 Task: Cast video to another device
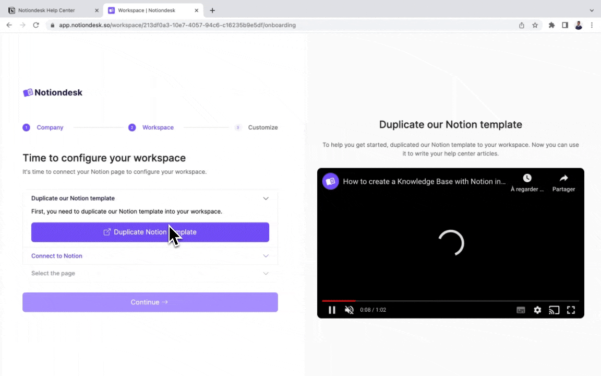(x=554, y=310)
